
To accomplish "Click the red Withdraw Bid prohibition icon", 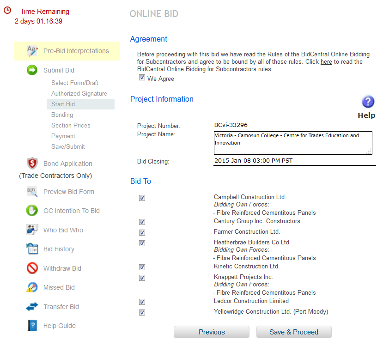I will (x=32, y=268).
